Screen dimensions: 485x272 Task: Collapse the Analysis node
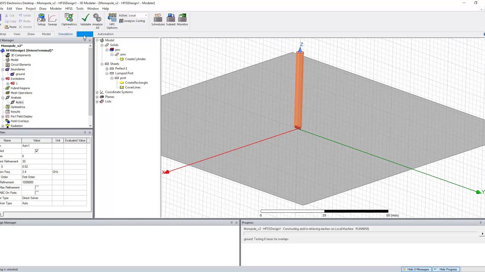[x=3, y=98]
